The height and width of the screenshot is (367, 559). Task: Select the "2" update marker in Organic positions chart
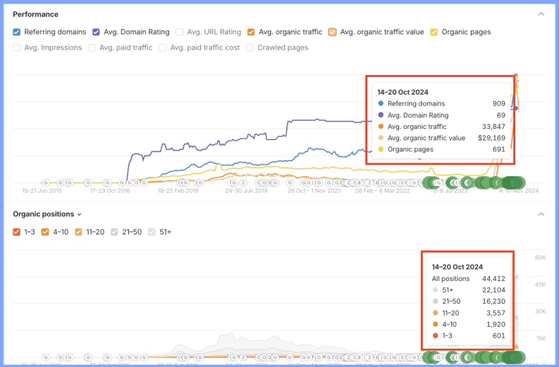pos(243,358)
